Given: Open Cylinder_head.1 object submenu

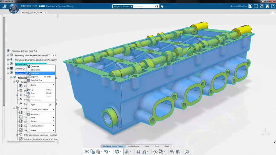Looking at the screenshot, I should (x=41, y=109).
